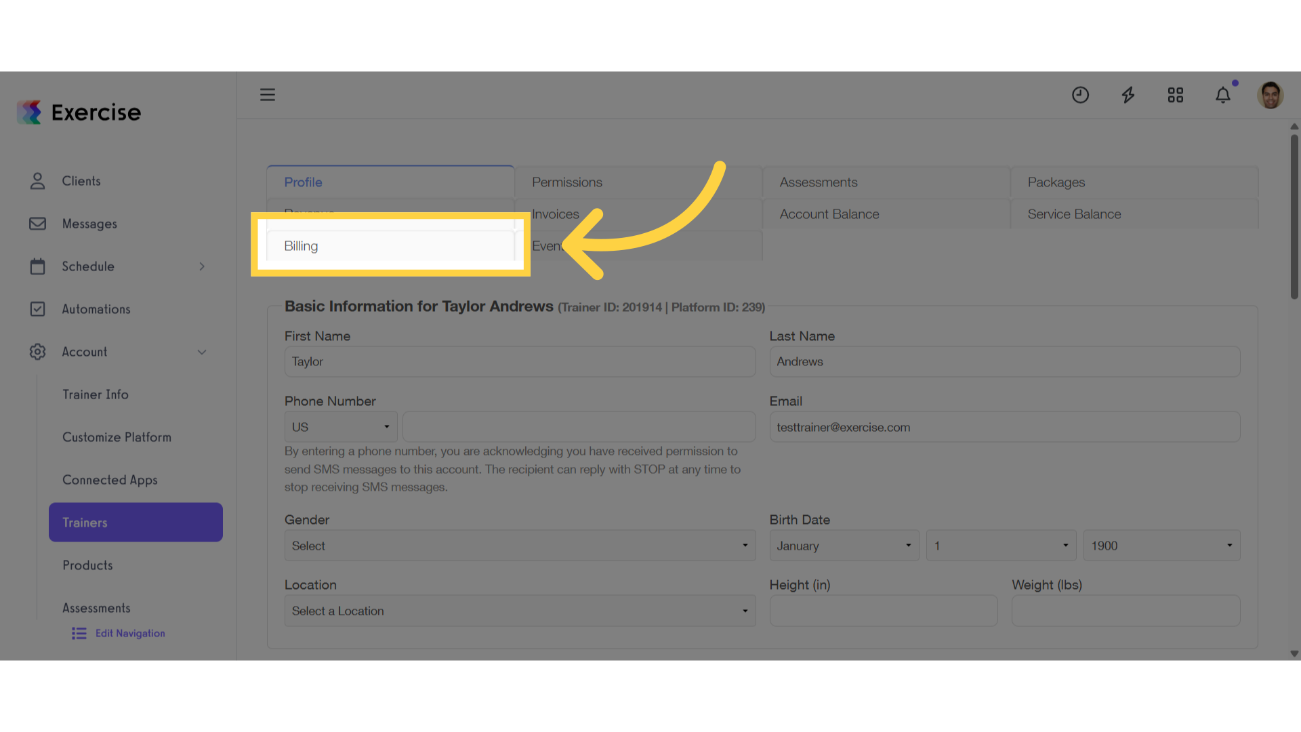
Task: Click the Exercise logo icon
Action: click(29, 112)
